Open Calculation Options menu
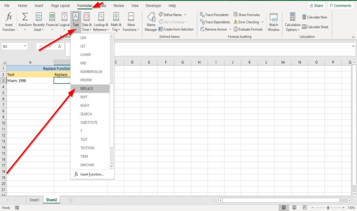This screenshot has width=357, height=211. click(292, 22)
